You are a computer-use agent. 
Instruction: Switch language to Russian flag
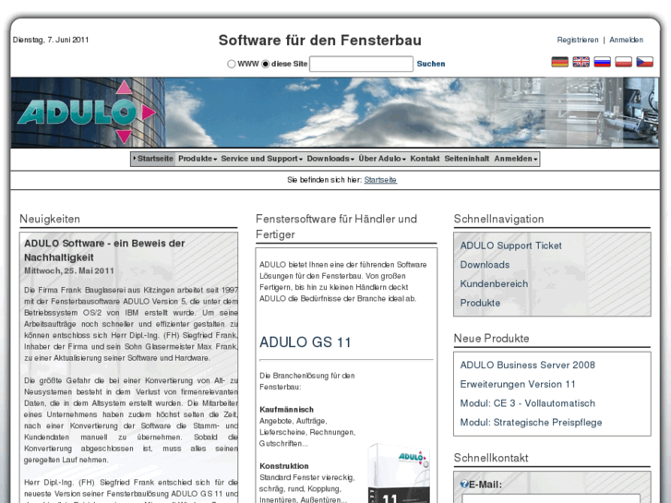[602, 62]
